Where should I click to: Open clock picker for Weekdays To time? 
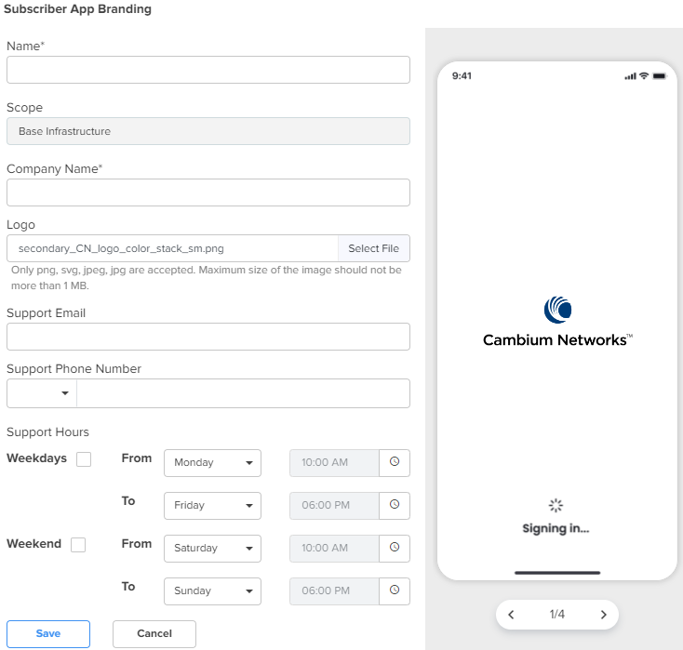click(x=394, y=505)
